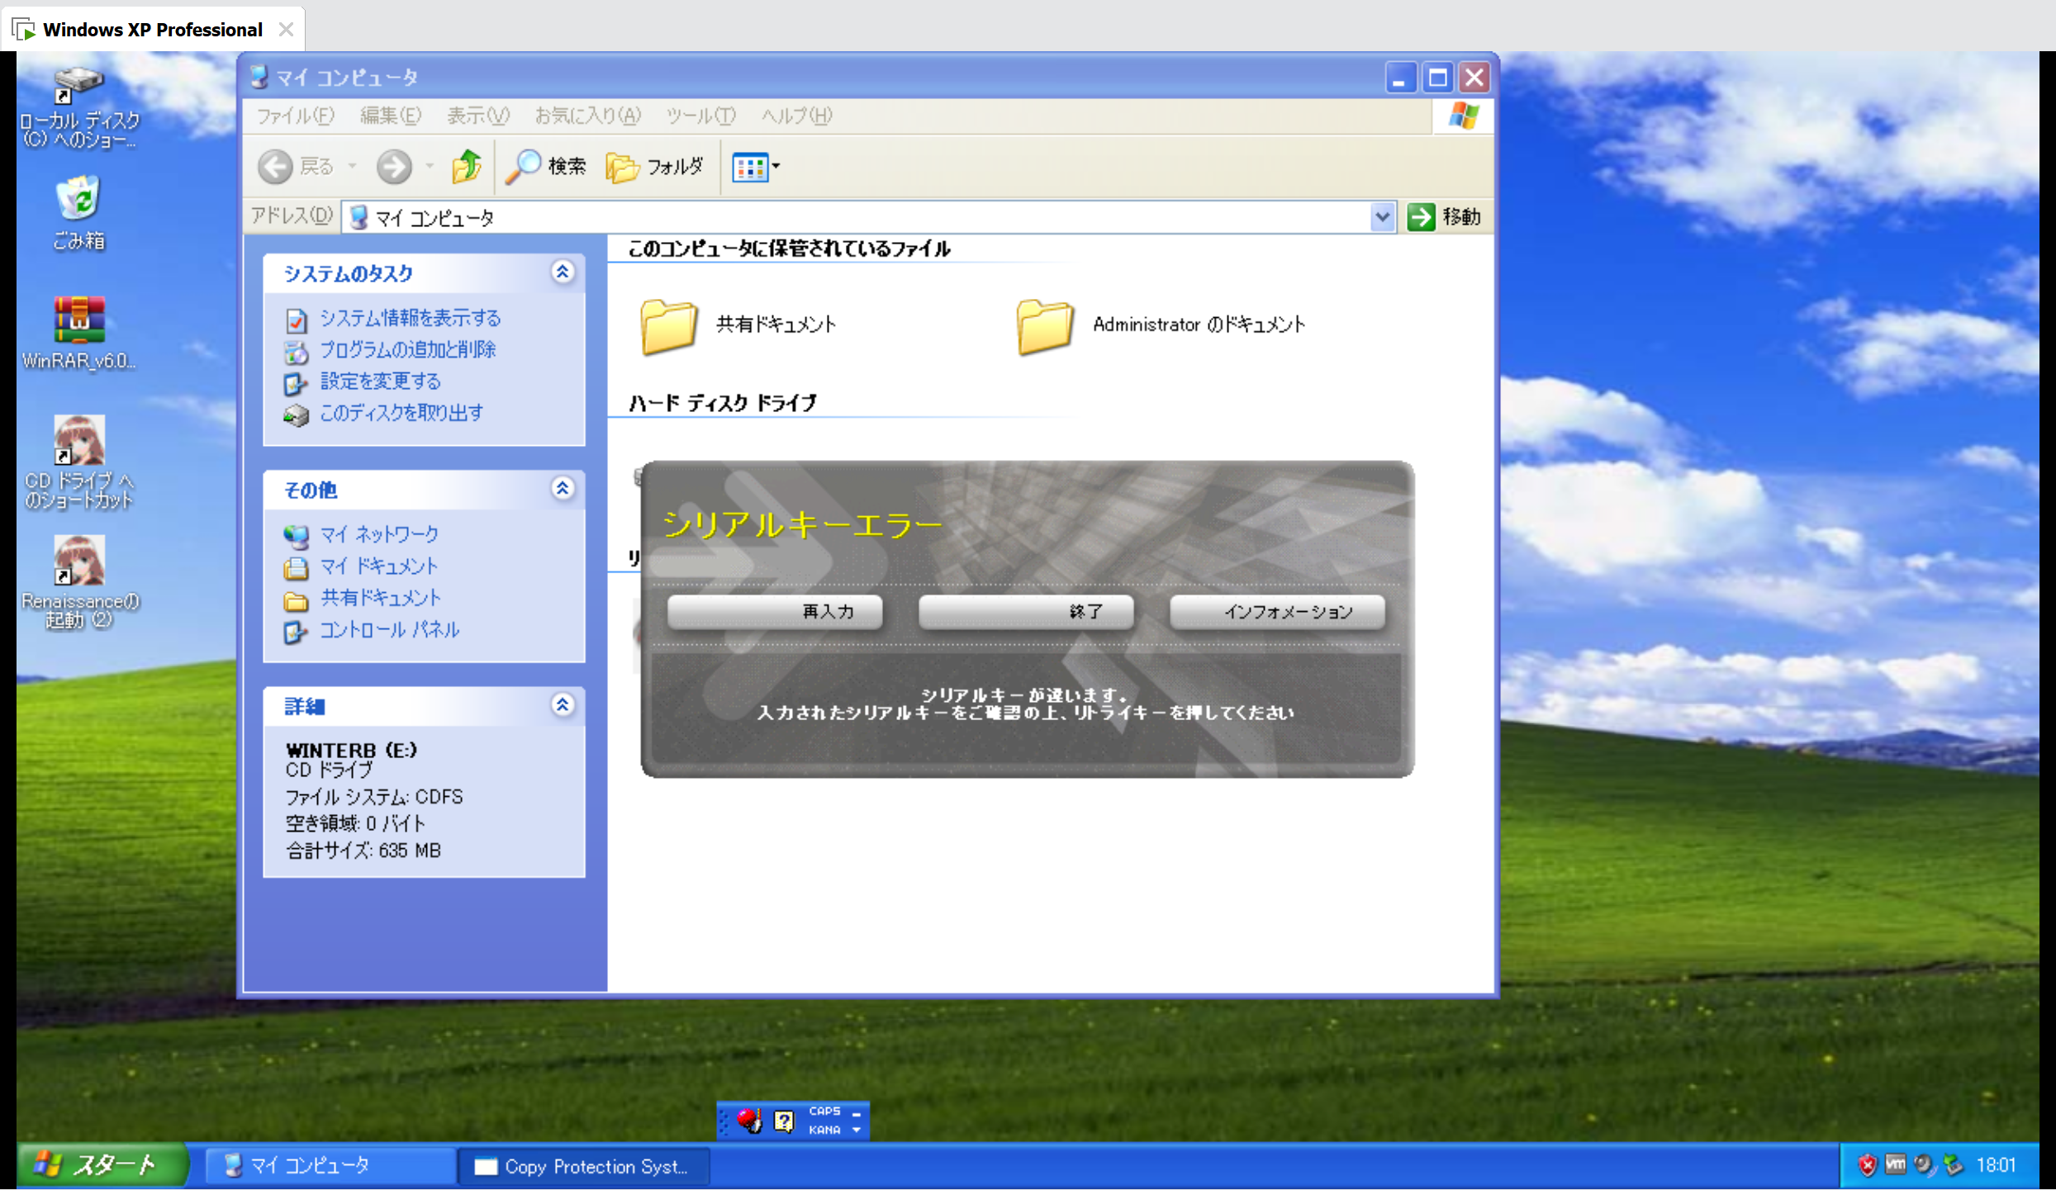This screenshot has height=1190, width=2056.
Task: Click the eject disk icon in task panel
Action: pos(296,415)
